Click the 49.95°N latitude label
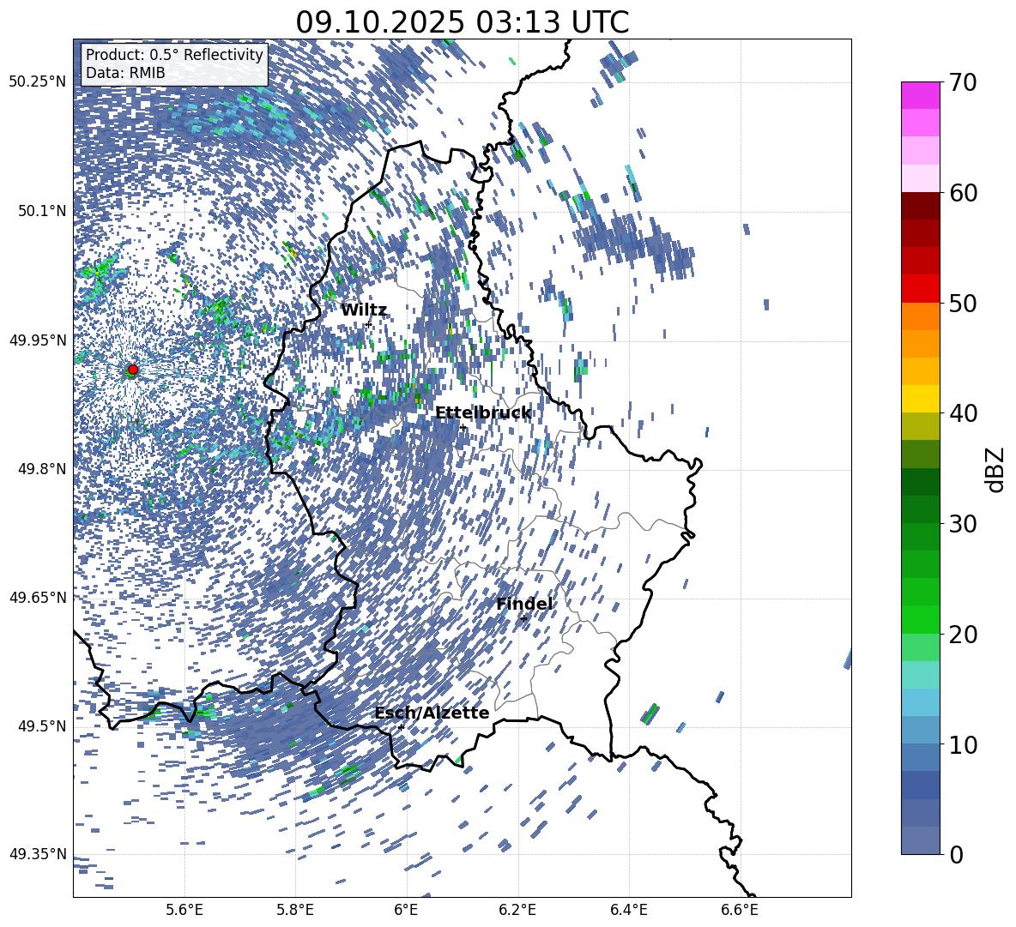1016x927 pixels. point(39,340)
